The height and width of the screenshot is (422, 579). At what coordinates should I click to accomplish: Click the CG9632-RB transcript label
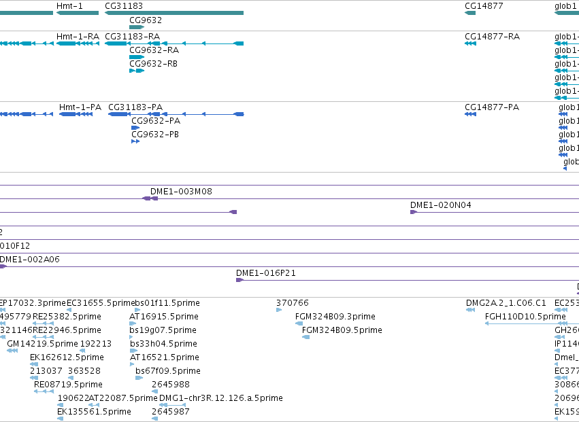(x=153, y=64)
